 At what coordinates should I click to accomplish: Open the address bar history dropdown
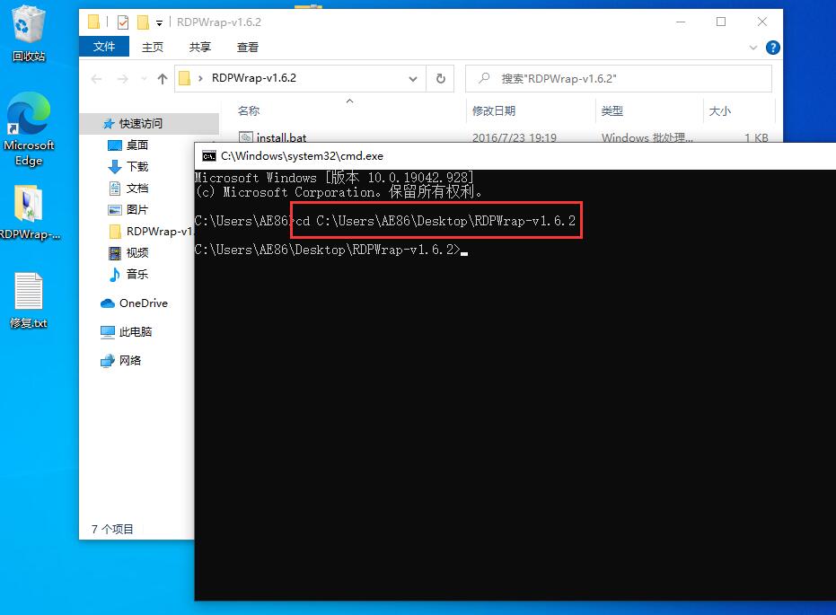[x=413, y=79]
